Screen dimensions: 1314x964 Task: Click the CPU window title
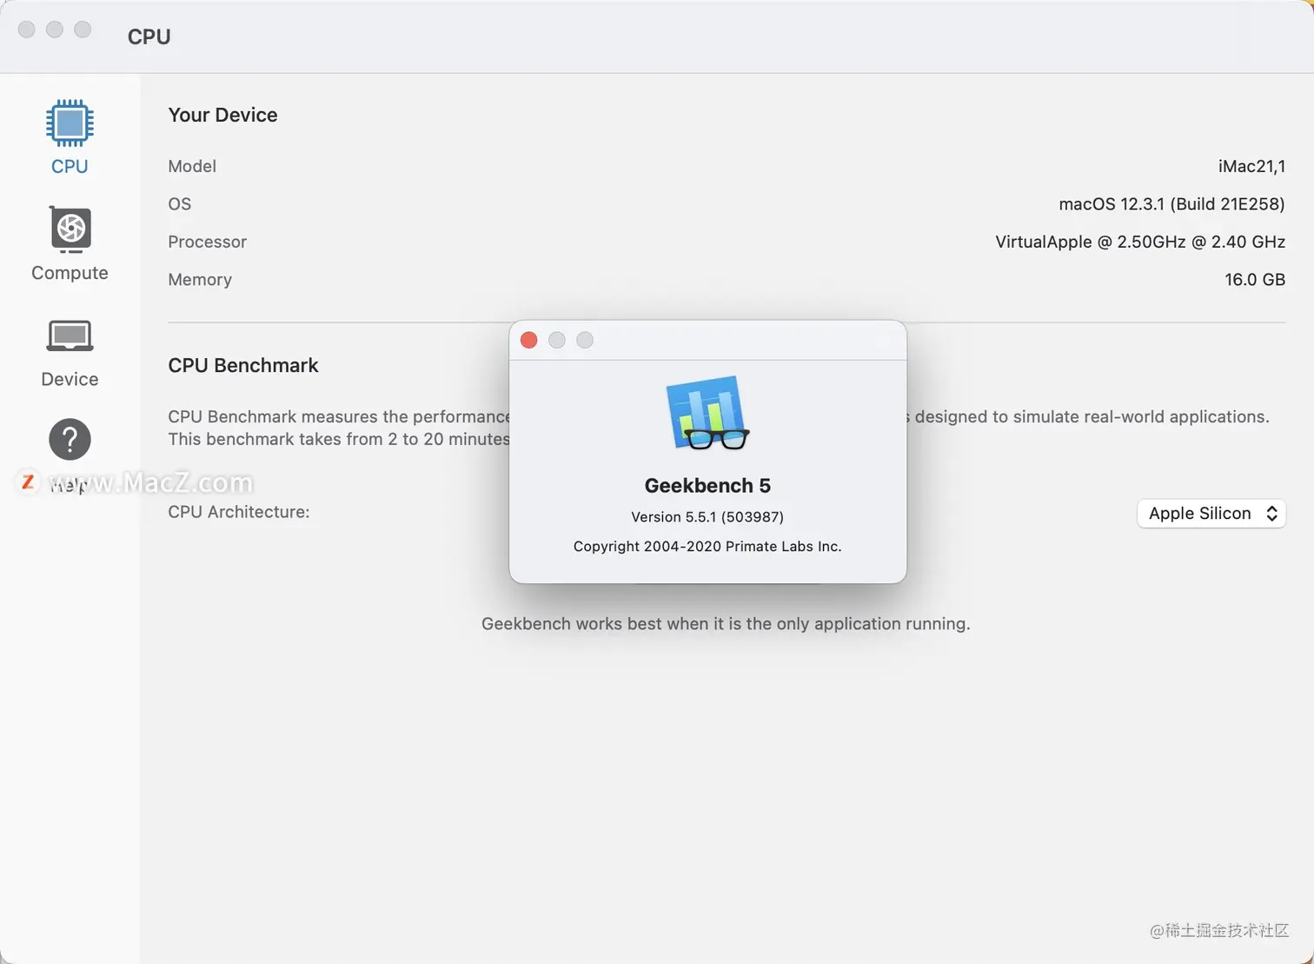(x=149, y=37)
